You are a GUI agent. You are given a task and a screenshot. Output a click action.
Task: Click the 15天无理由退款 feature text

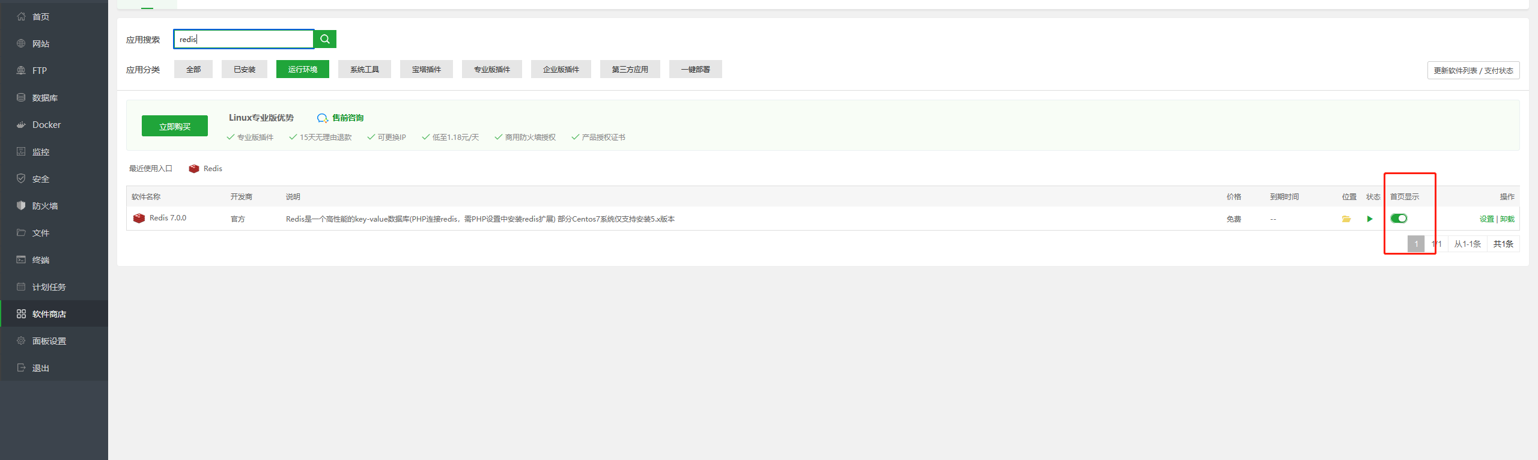[x=326, y=138]
